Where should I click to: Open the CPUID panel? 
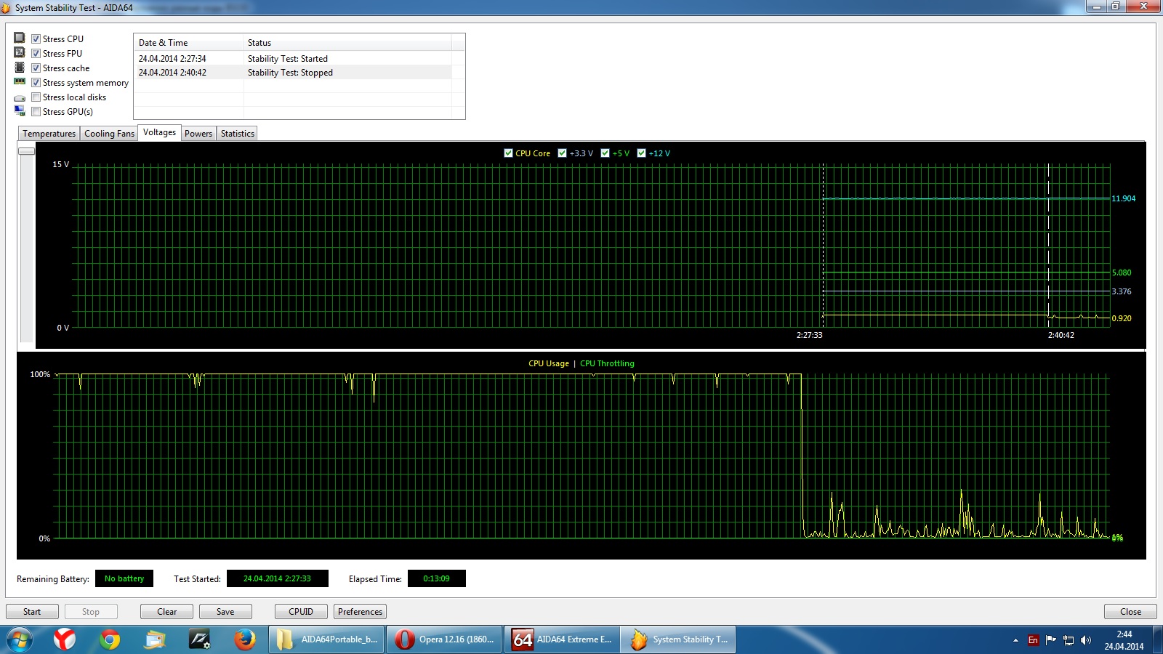pyautogui.click(x=301, y=612)
